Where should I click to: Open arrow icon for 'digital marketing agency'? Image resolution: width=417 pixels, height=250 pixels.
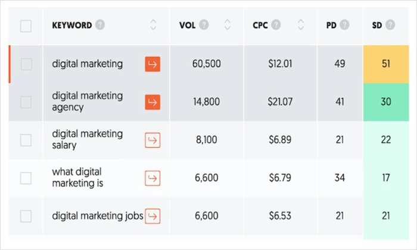tap(153, 102)
